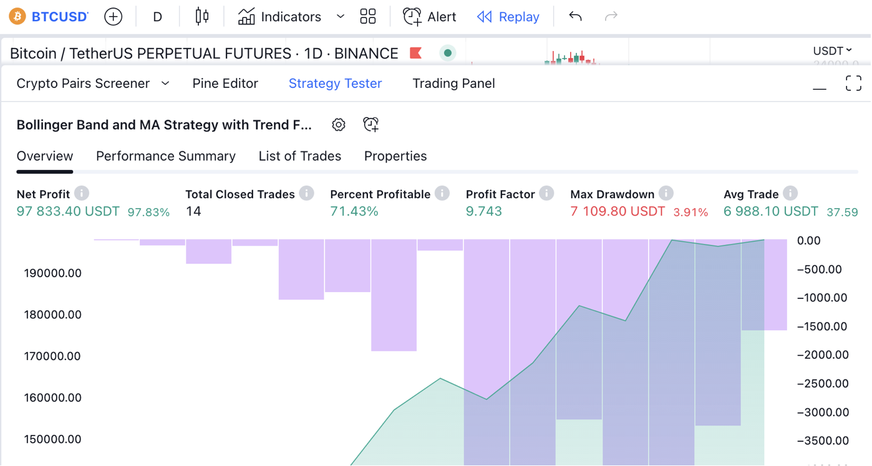
Task: Open the Pine Editor panel
Action: pyautogui.click(x=225, y=83)
